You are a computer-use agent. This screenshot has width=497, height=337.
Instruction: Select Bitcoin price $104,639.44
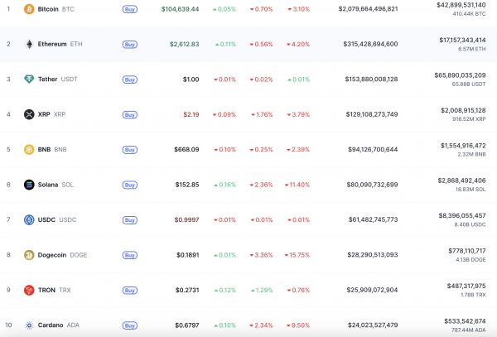[180, 9]
